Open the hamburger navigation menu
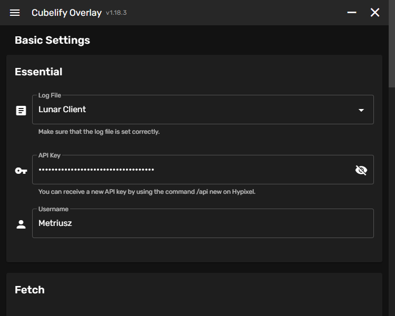395x316 pixels. click(15, 13)
